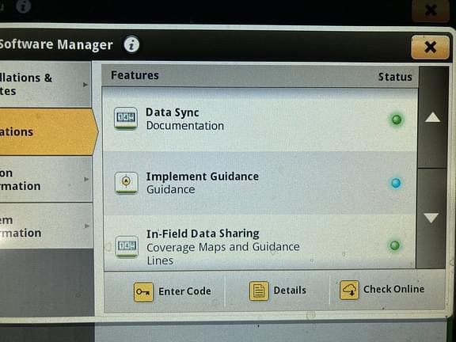Click the Details document icon

pos(259,291)
